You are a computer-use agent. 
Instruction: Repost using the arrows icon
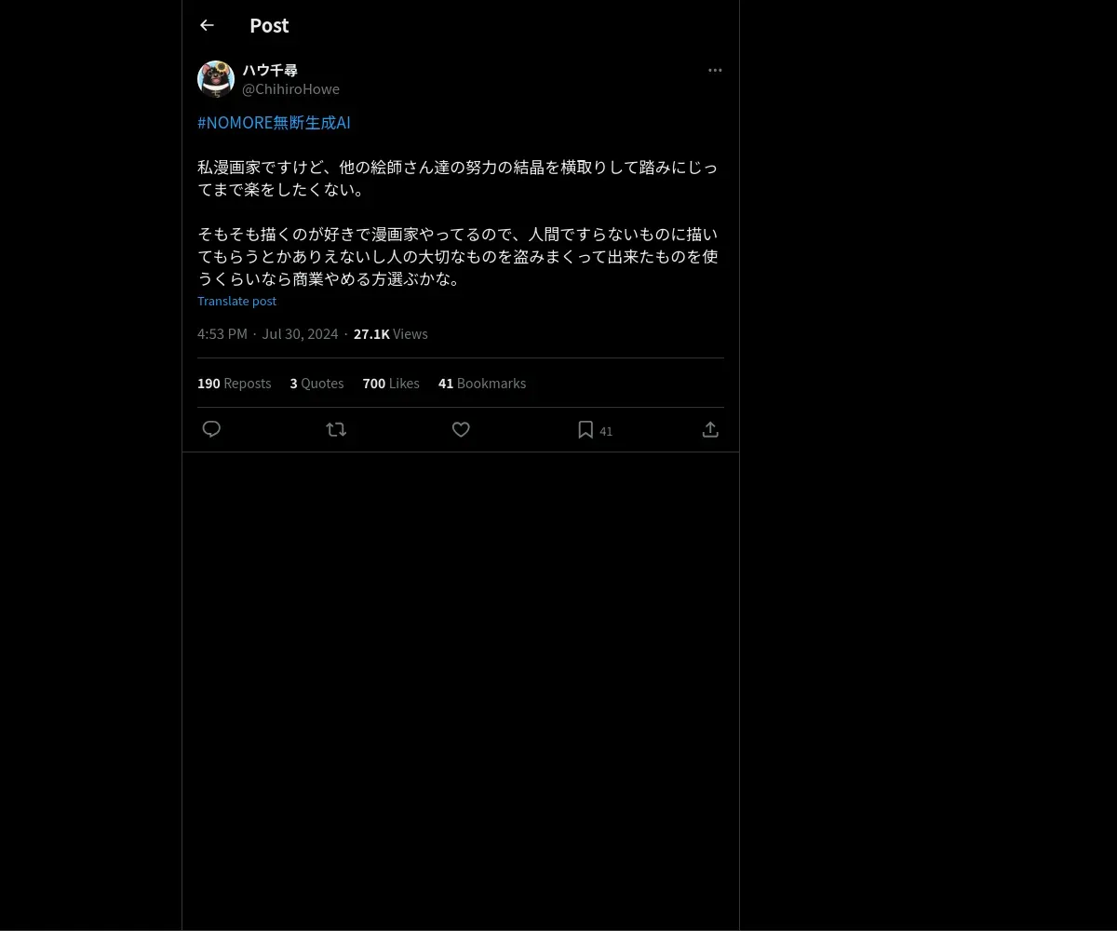click(336, 429)
